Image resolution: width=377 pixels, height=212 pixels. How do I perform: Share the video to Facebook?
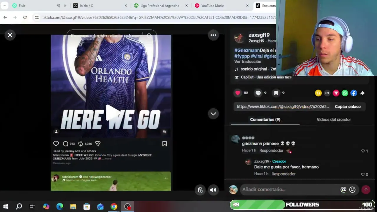pyautogui.click(x=354, y=93)
